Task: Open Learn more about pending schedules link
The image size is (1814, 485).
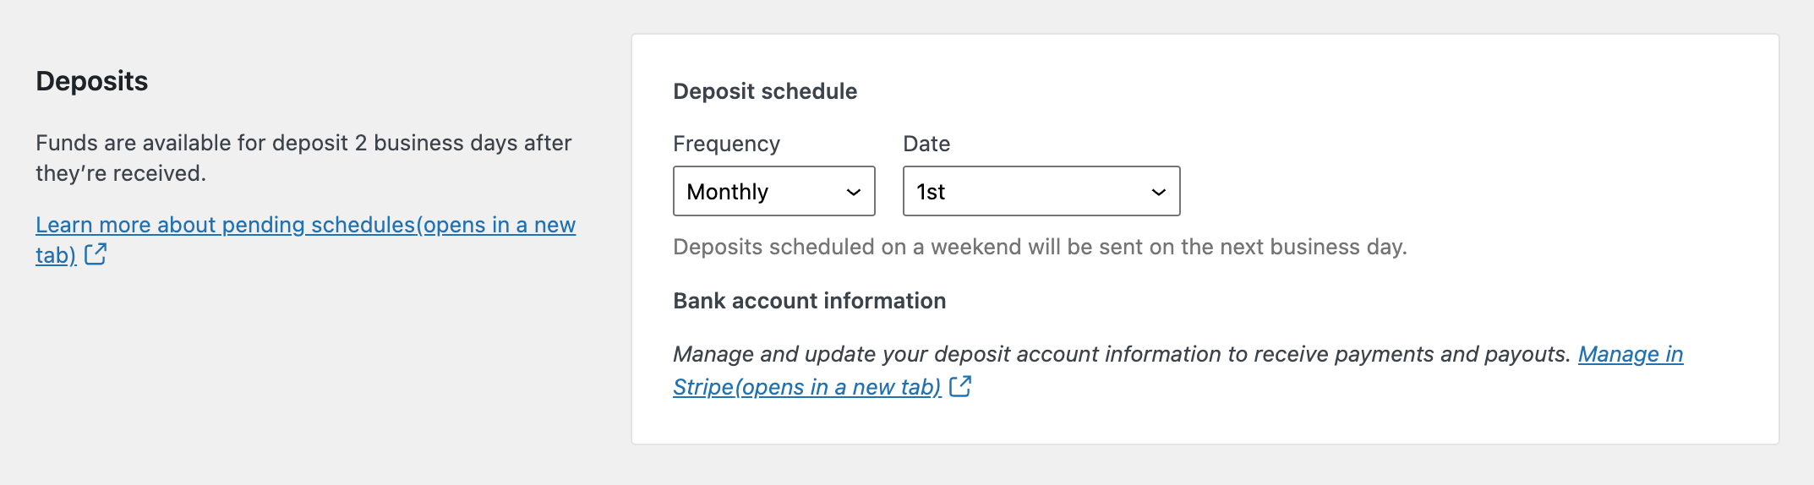Action: pyautogui.click(x=305, y=225)
